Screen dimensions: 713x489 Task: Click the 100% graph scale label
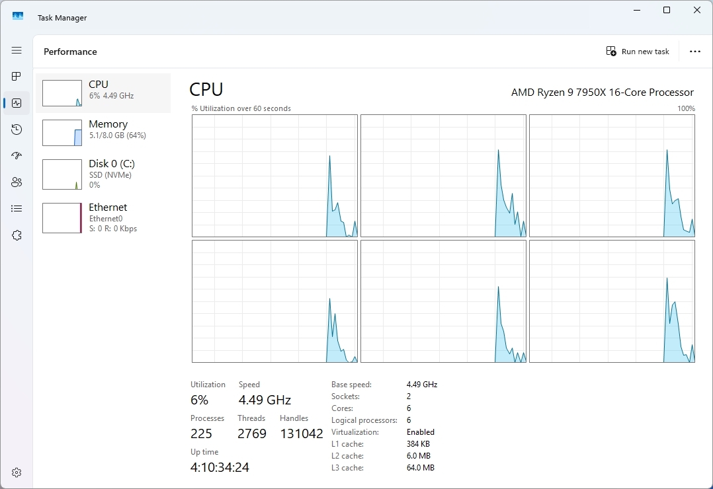coord(686,108)
